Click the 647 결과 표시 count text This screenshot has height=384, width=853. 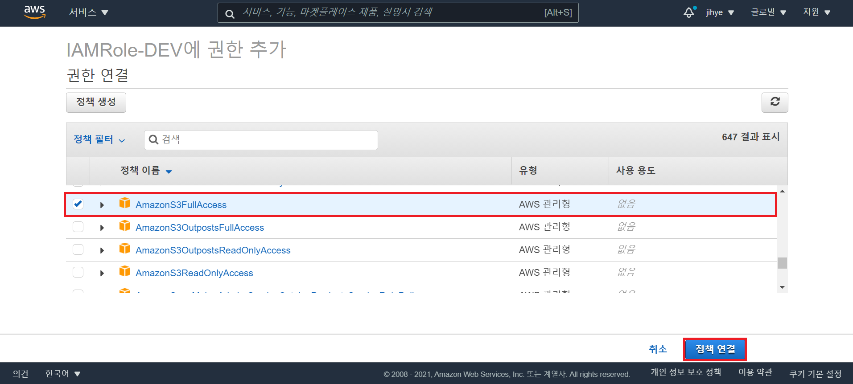point(750,137)
